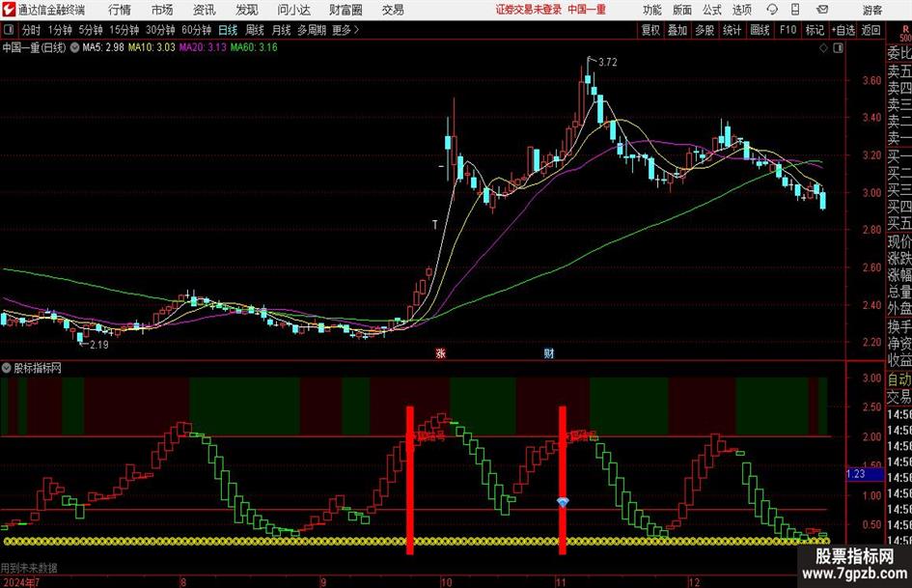Click the 用到未来数据 warning text
The width and height of the screenshot is (912, 588).
[29, 568]
